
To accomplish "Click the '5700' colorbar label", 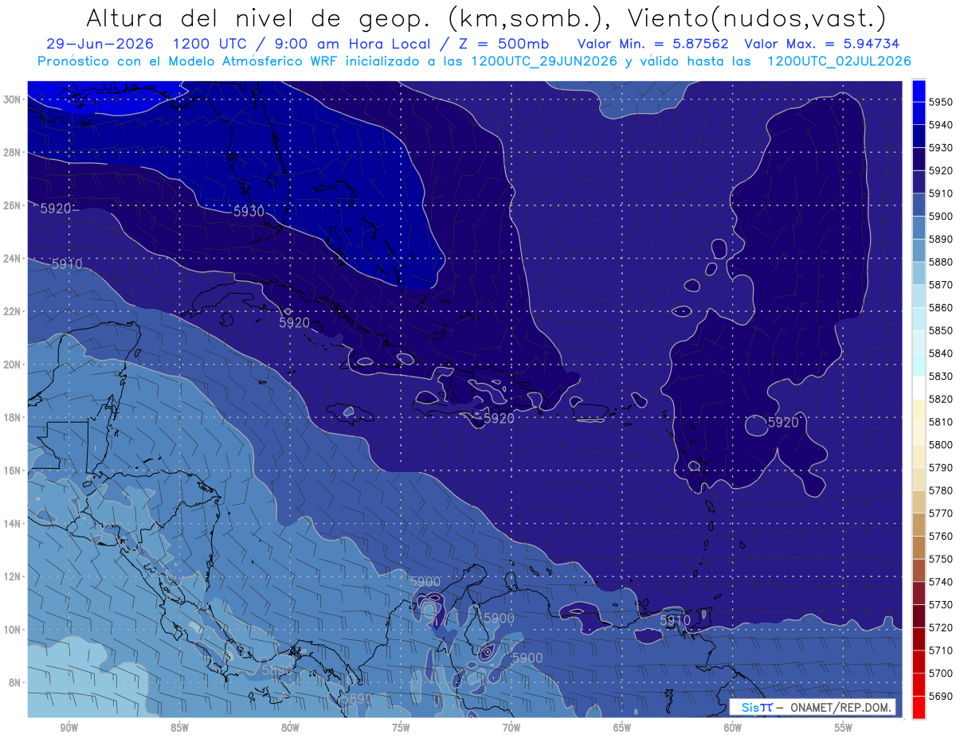I will (941, 673).
